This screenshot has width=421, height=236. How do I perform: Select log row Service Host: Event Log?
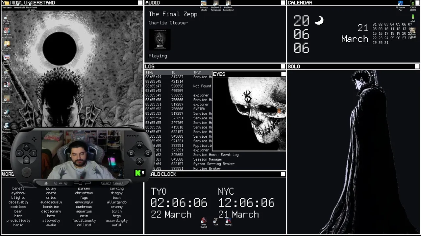[x=215, y=155]
